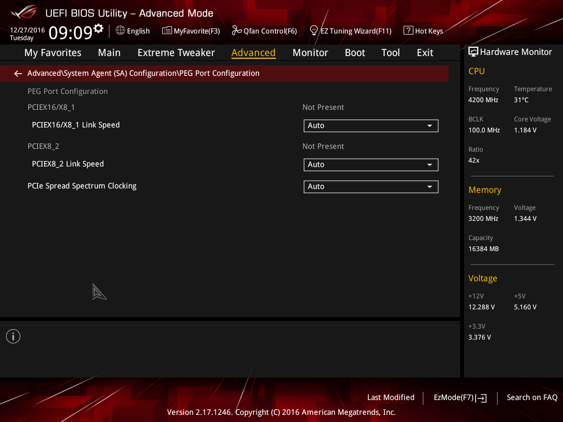Go to the Exit tab
563x422 pixels.
[x=425, y=53]
